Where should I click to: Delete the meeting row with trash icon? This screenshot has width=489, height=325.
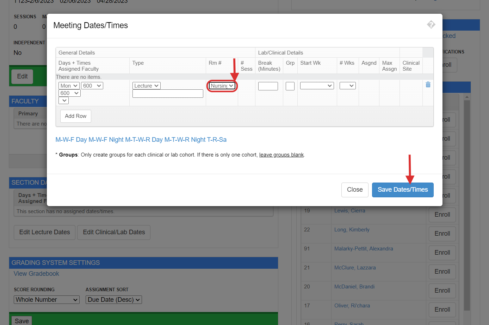pos(428,84)
